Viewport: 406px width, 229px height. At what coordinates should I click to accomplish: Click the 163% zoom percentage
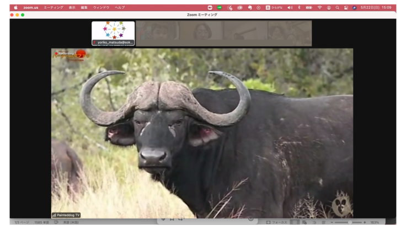(x=375, y=222)
